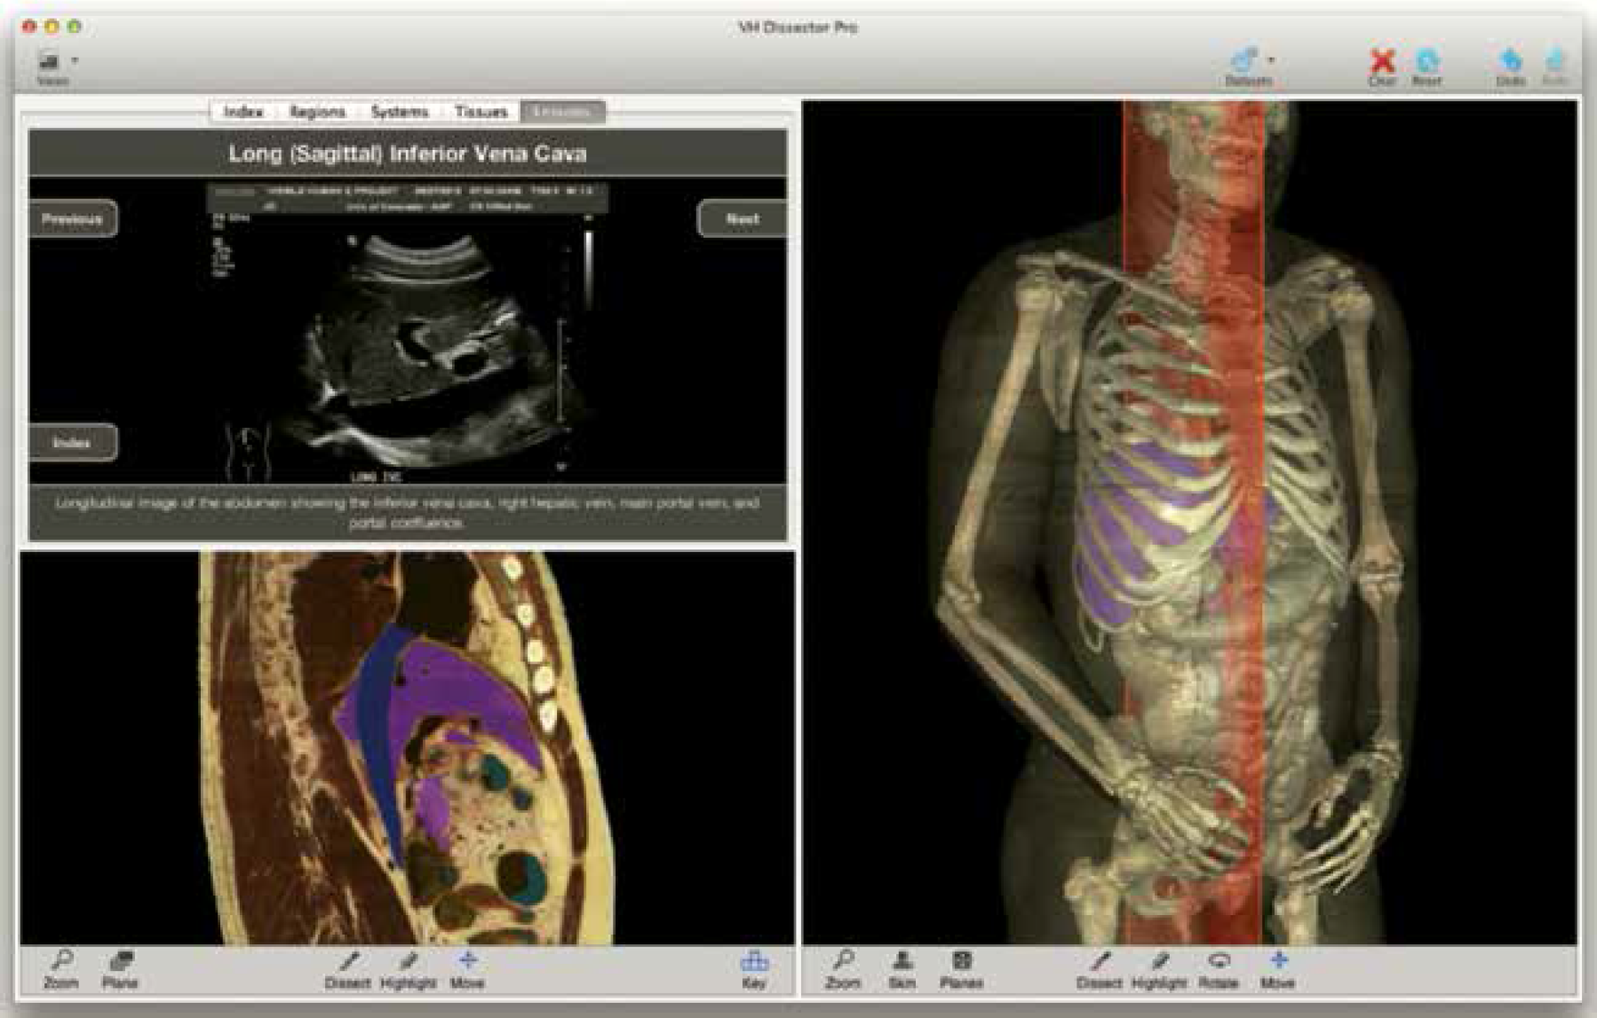1597x1018 pixels.
Task: Switch to the Systems tab
Action: click(x=399, y=112)
